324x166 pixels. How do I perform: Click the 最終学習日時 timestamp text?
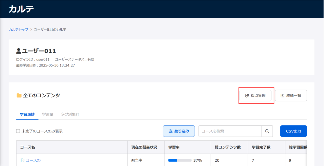(46, 65)
